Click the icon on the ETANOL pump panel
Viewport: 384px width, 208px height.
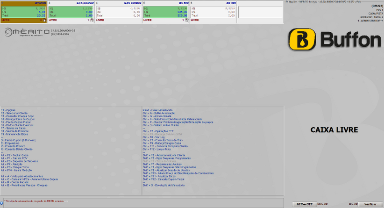[x=44, y=21]
